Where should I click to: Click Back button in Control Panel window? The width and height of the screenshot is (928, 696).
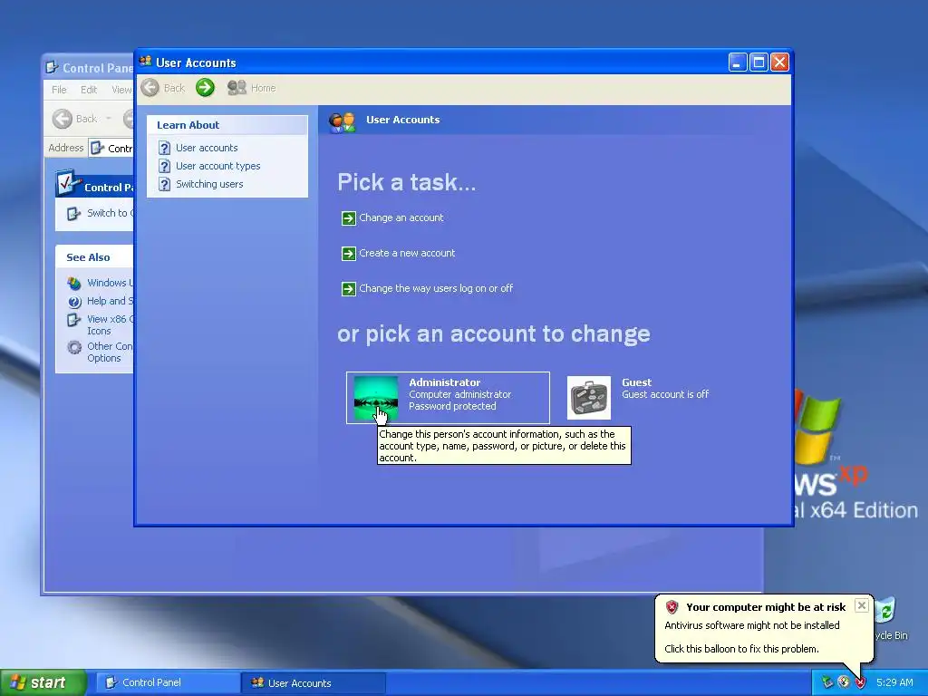click(x=74, y=119)
